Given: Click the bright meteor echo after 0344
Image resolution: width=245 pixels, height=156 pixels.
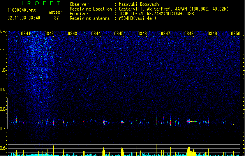Looking at the screenshot, I should tap(104, 122).
